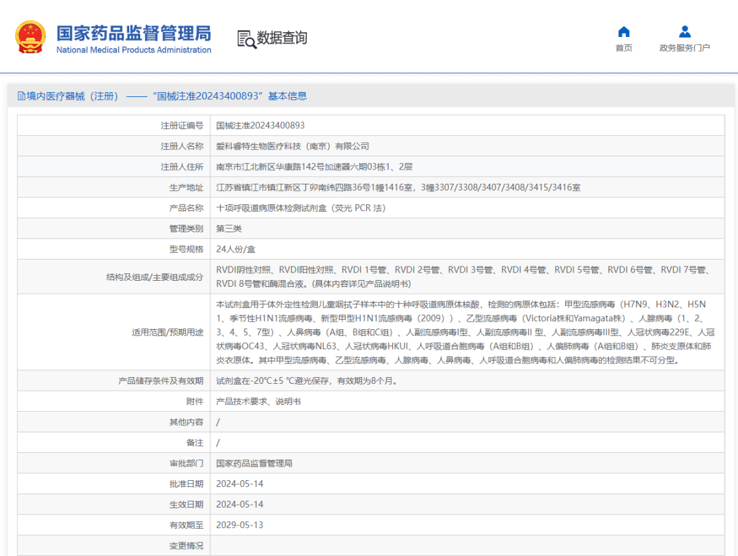Click the National Medical Products Administration text
This screenshot has width=738, height=556.
coord(134,50)
